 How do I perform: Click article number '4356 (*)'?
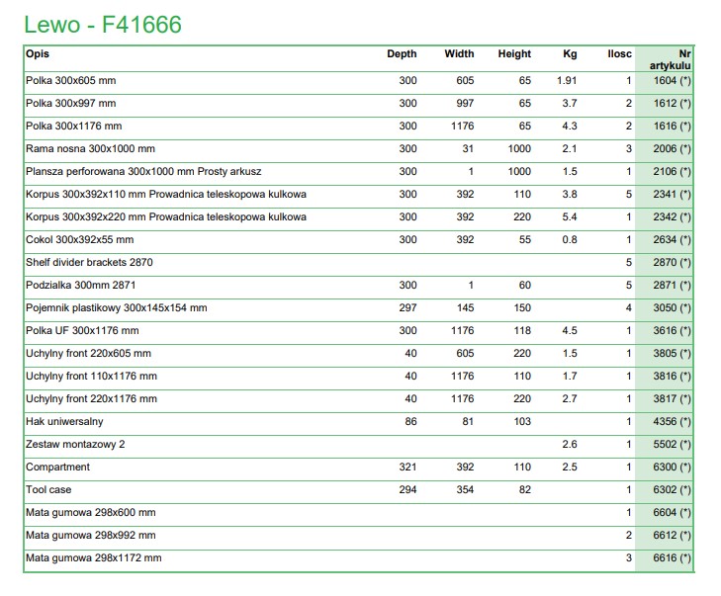tap(673, 422)
